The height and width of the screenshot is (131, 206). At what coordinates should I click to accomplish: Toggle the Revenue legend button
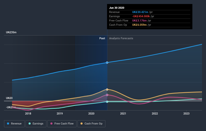[x=14, y=124]
